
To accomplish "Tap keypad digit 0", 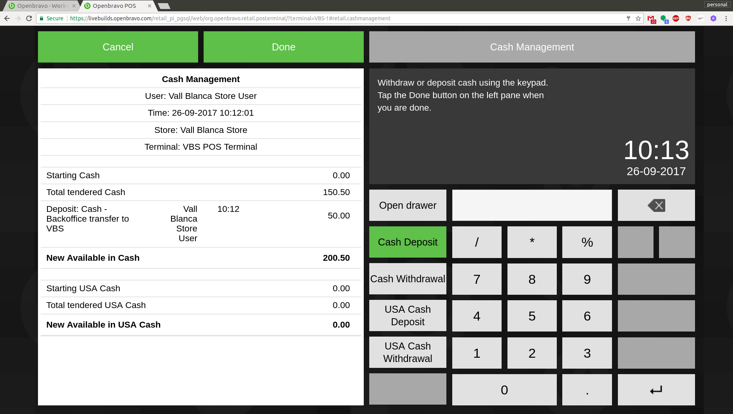I will (x=504, y=390).
